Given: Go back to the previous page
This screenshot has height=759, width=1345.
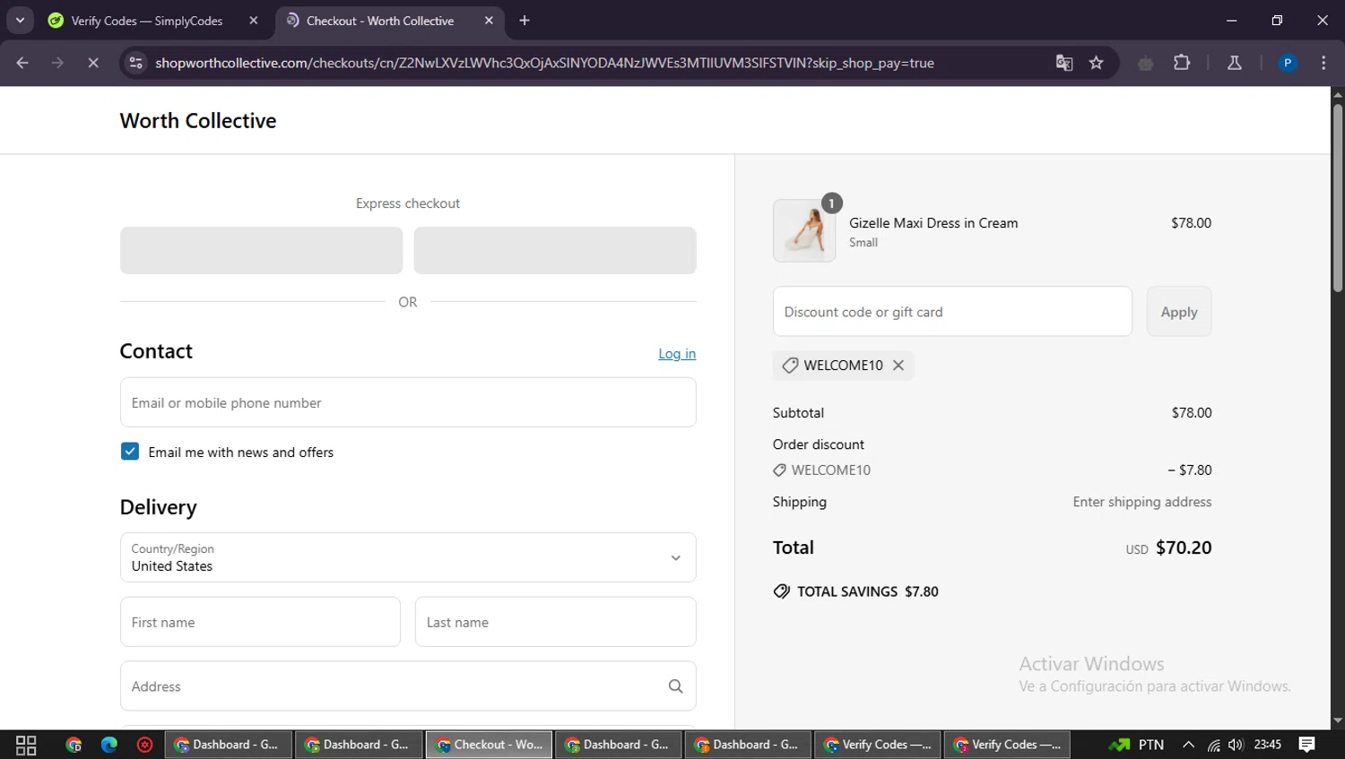Looking at the screenshot, I should tap(22, 63).
